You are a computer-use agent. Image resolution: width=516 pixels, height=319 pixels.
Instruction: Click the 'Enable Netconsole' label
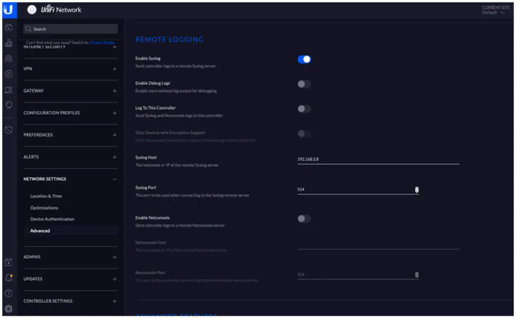click(152, 218)
